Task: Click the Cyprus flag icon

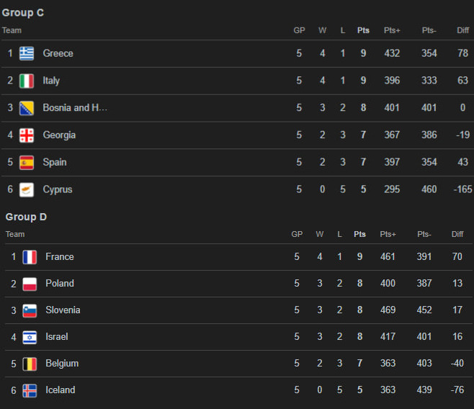Action: 27,190
